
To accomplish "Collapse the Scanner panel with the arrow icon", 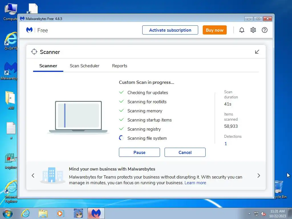I will (257, 52).
